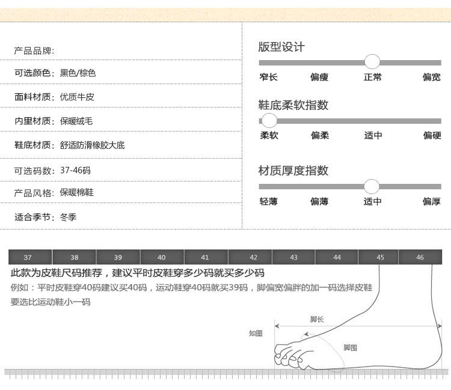Click the 脚围 label on the foot

[350, 347]
